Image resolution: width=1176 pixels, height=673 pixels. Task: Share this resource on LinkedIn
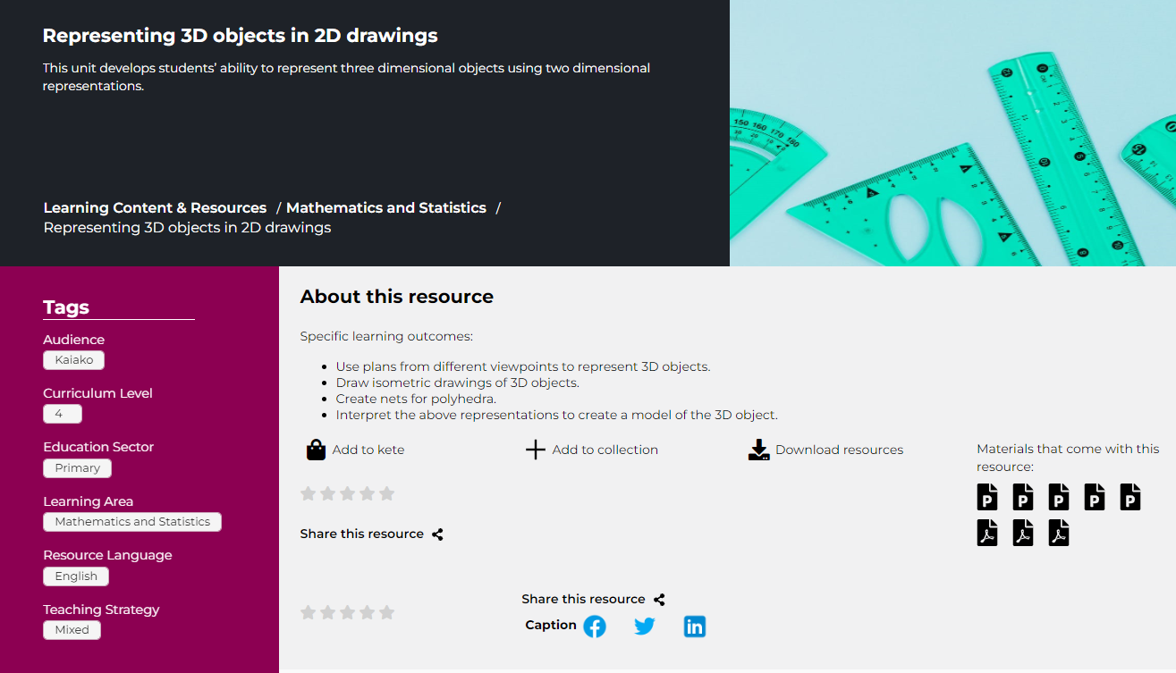point(695,627)
